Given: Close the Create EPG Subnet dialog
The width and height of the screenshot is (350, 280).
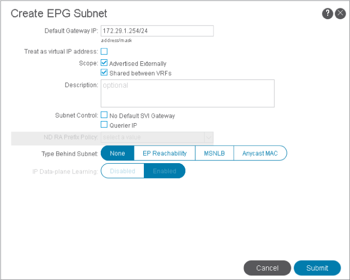Looking at the screenshot, I should [340, 14].
